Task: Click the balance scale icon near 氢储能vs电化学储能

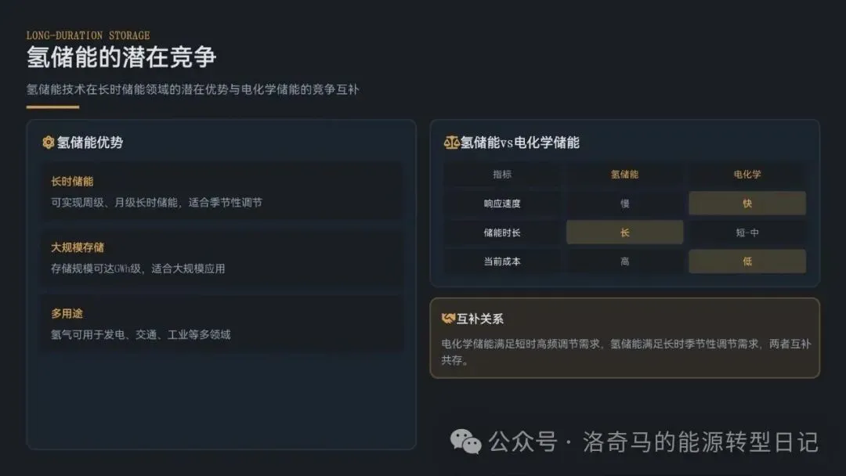Action: (x=451, y=142)
